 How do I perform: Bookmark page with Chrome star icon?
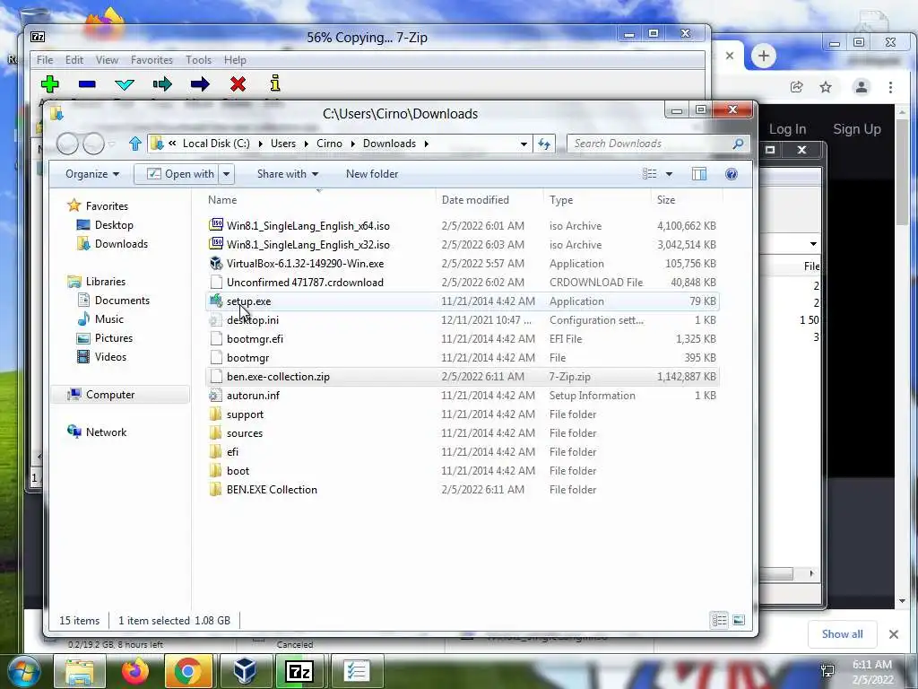coord(826,87)
